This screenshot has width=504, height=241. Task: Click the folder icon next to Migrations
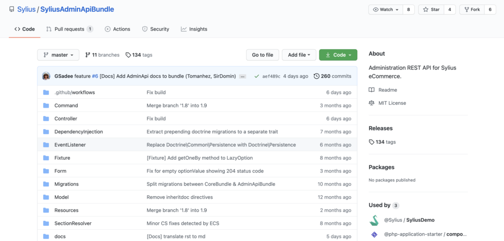pos(46,184)
